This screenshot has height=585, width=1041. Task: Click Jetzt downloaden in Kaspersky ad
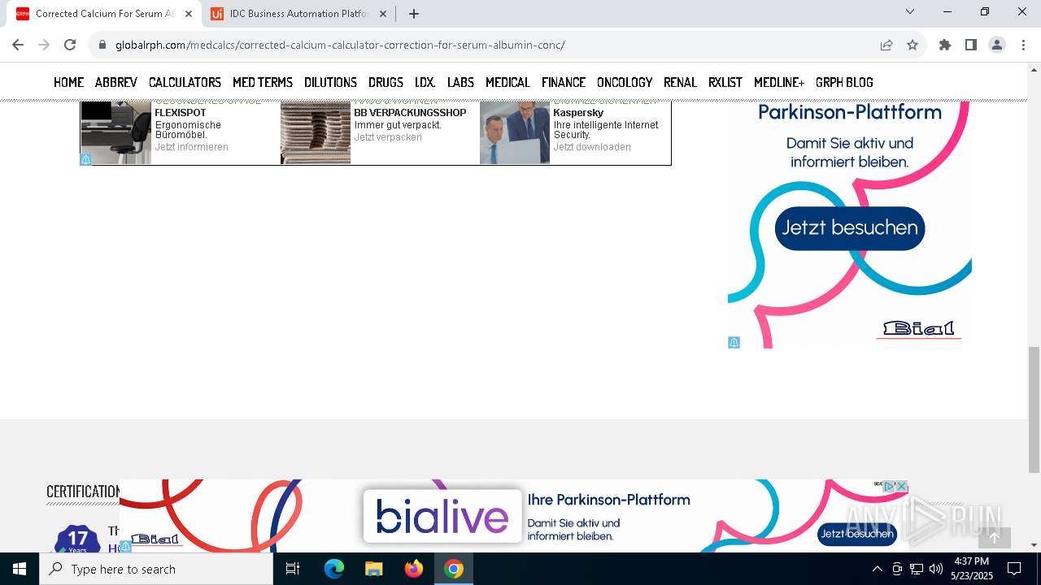click(x=592, y=147)
